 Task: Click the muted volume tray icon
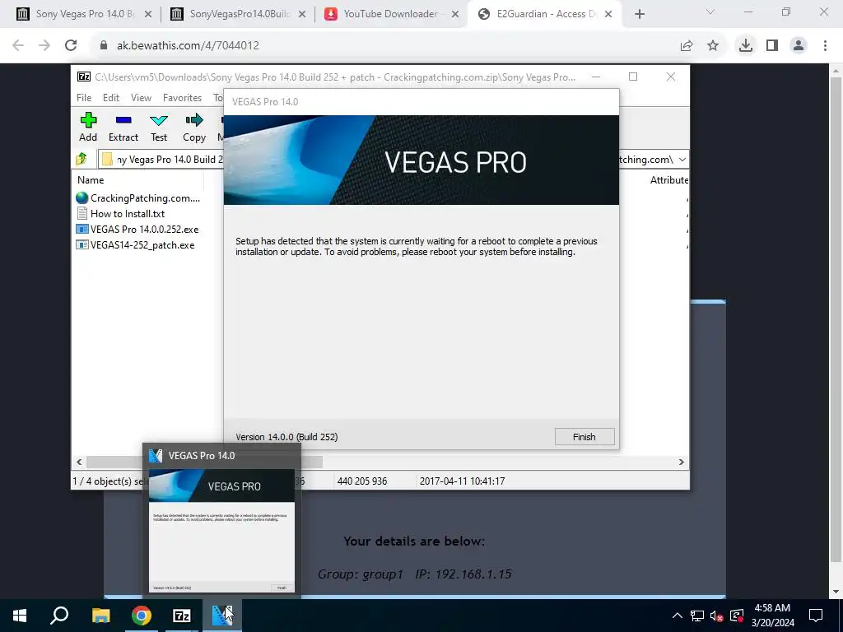click(717, 616)
